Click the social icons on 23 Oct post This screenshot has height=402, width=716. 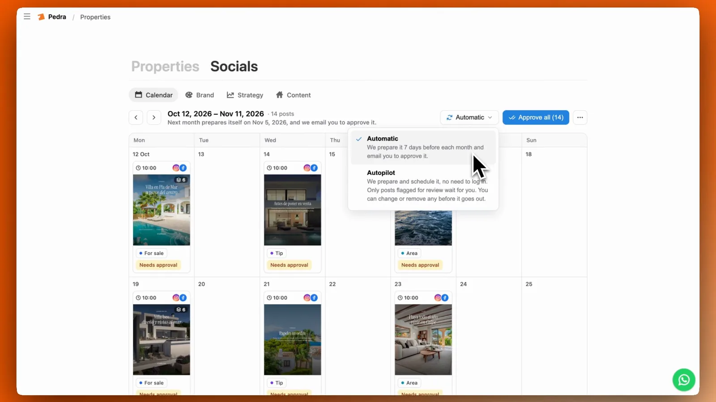click(441, 298)
